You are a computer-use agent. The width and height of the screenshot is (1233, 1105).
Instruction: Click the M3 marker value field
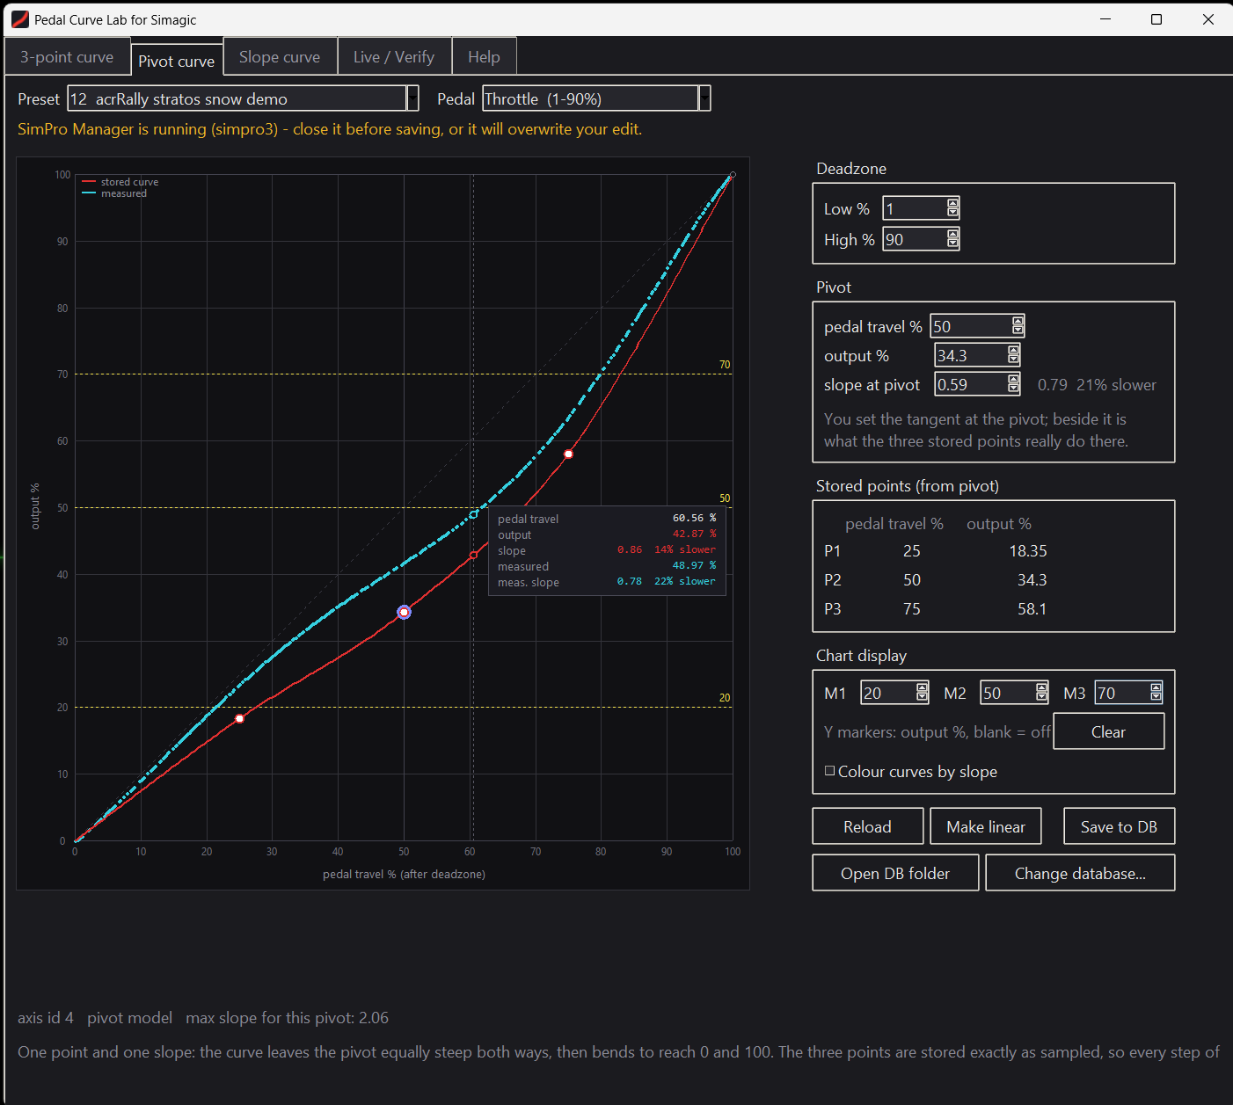point(1122,693)
